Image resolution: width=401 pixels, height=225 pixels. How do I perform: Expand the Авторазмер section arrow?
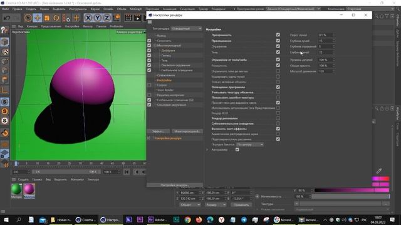(207, 150)
